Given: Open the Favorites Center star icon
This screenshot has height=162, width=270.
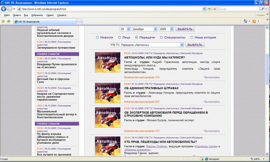Looking at the screenshot, I should tap(3, 21).
